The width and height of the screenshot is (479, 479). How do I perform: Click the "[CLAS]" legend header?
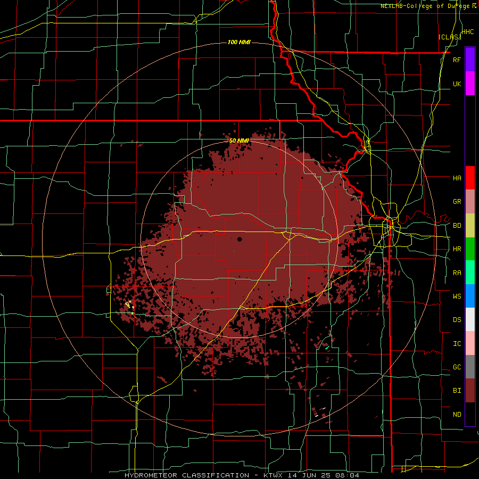(x=450, y=37)
